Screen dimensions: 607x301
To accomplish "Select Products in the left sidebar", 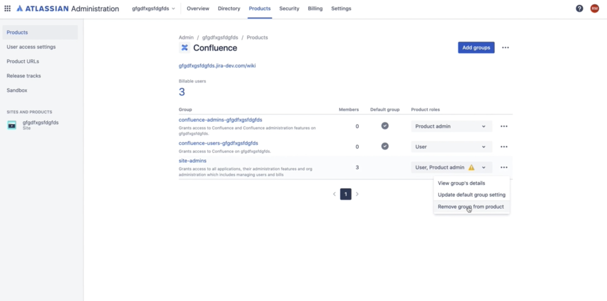I will point(40,32).
